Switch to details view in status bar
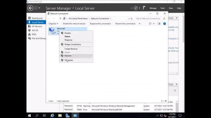The height and width of the screenshot is (118, 211). (x=162, y=101)
